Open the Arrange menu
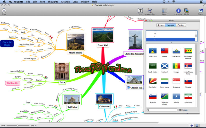The width and height of the screenshot is (206, 128). coord(65,2)
